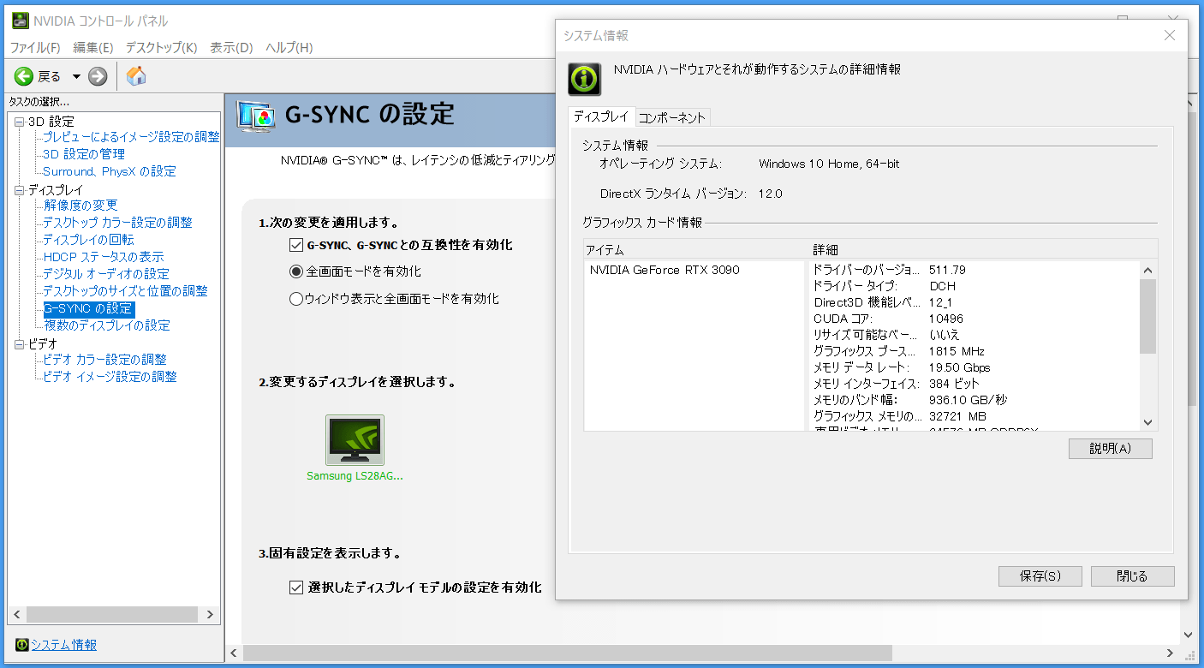Click the ドライバーのバージョン 511.79 row
Viewport: 1204px width, 668px height.
tap(975, 270)
